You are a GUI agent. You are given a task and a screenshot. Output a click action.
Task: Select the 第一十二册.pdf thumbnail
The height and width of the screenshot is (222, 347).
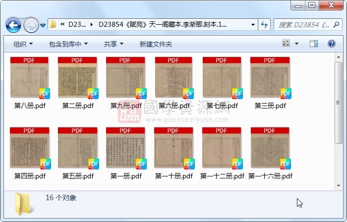(x=222, y=148)
